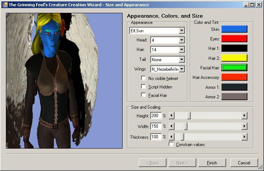This screenshot has width=264, height=171.
Task: Open the Wings selection dropdown
Action: [x=182, y=69]
